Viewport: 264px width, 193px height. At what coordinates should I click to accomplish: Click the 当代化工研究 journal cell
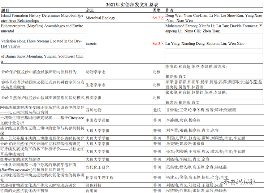98,167
